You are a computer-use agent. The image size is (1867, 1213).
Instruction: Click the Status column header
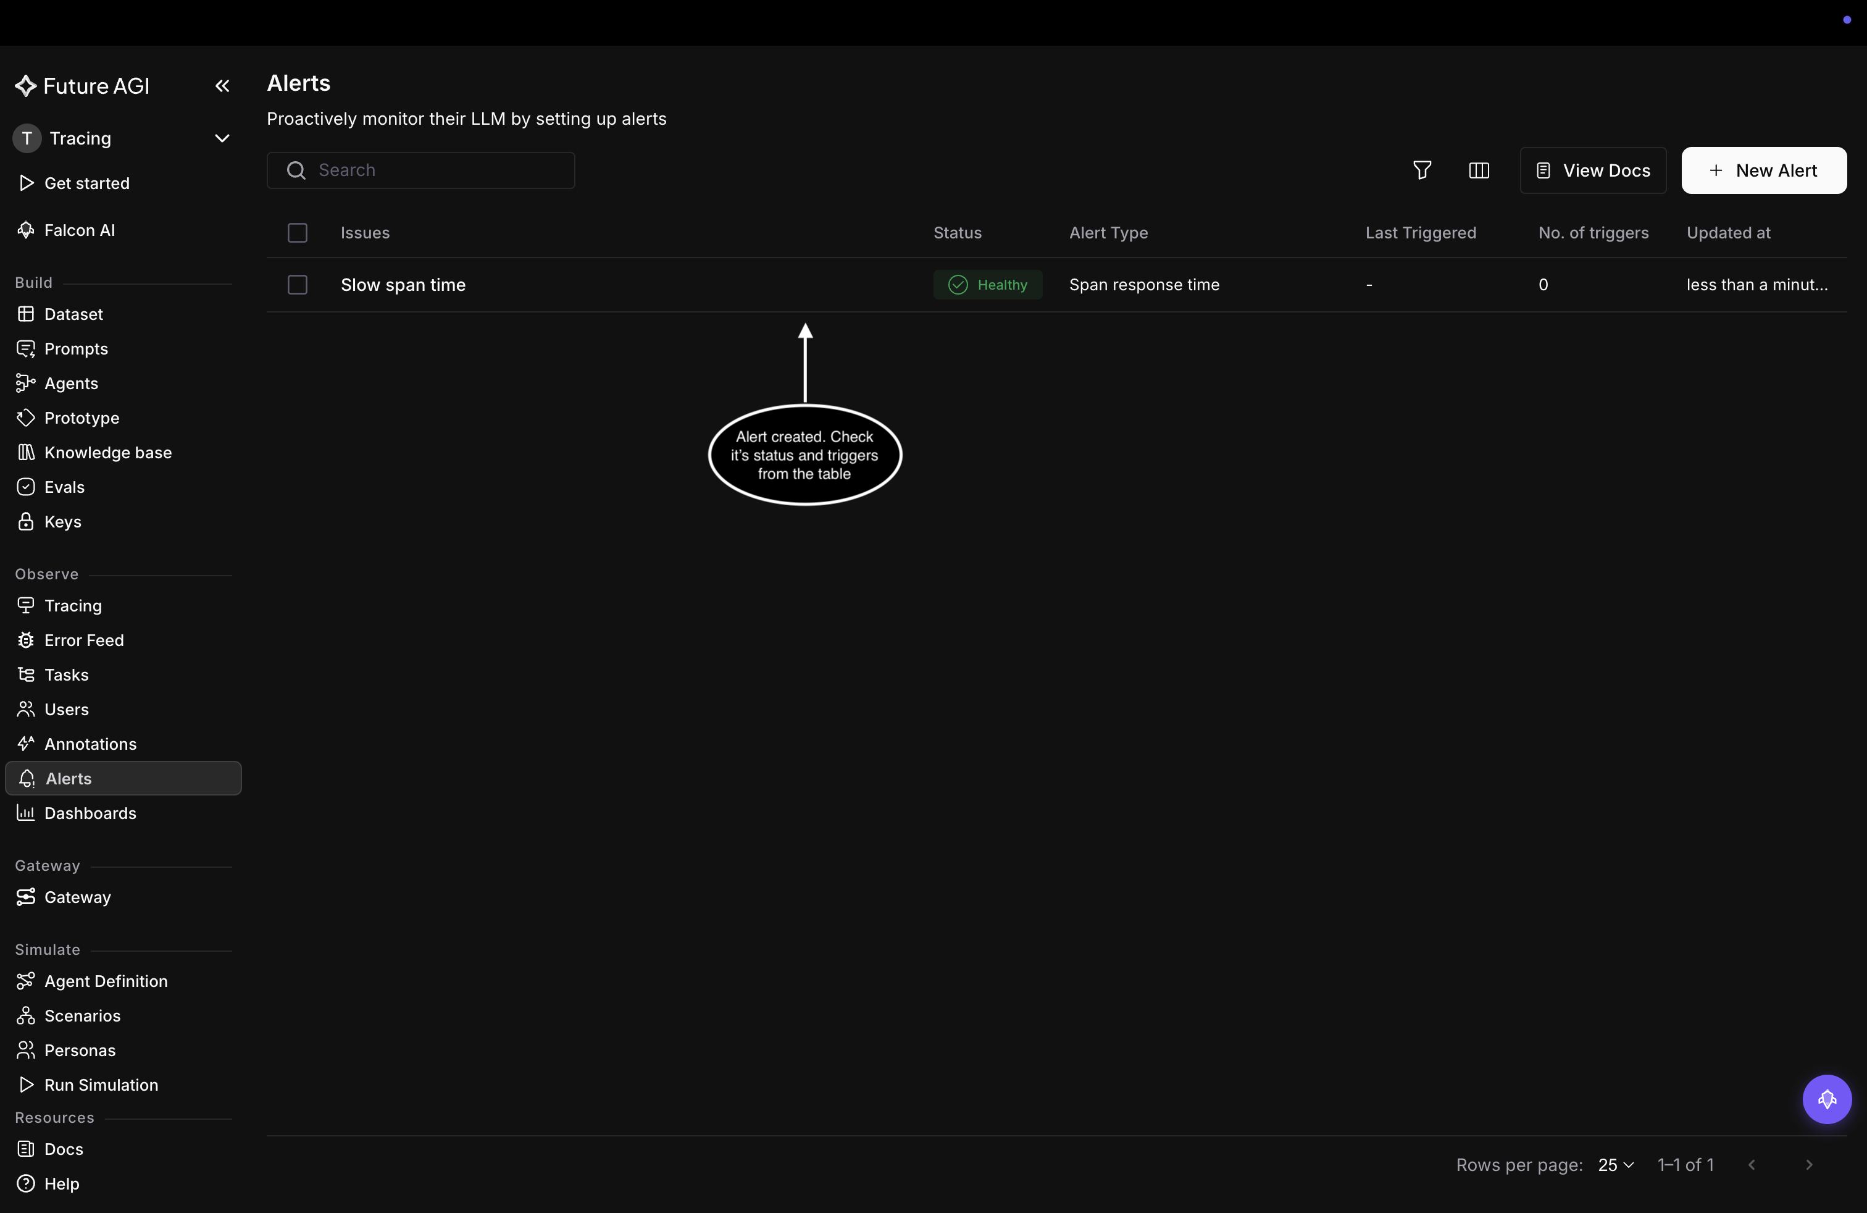click(x=957, y=232)
